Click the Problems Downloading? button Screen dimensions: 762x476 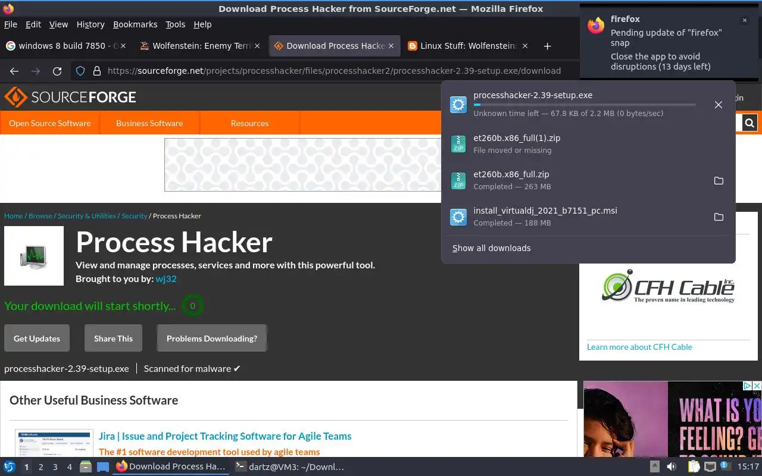pos(212,338)
